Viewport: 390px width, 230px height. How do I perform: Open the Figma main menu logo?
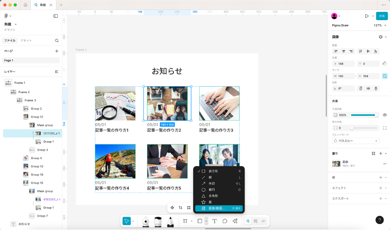coord(6,16)
